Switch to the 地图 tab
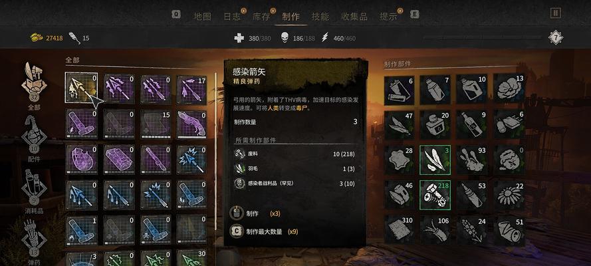 coord(202,17)
